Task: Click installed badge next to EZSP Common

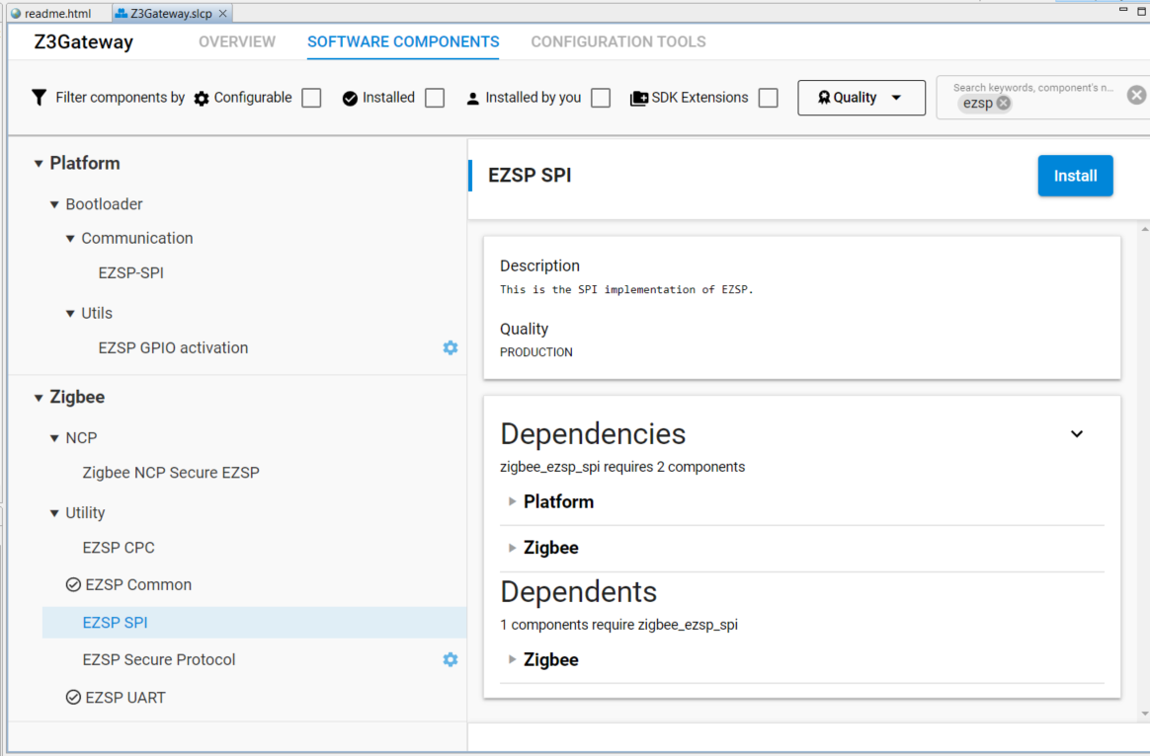Action: click(72, 584)
